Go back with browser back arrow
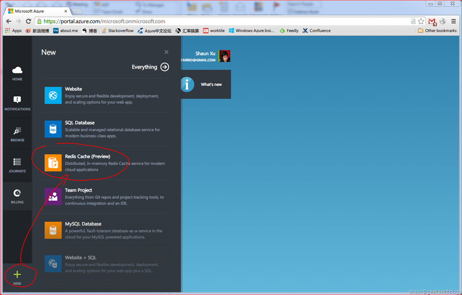 click(9, 21)
